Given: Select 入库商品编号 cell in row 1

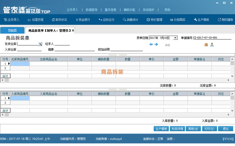Looking at the screenshot, I should coord(20,98).
